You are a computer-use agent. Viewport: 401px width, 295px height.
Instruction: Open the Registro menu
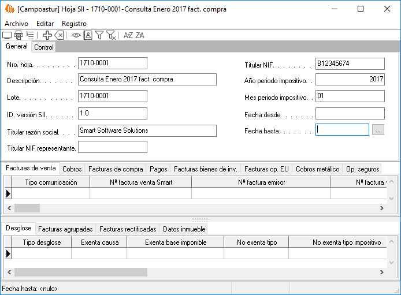point(74,24)
